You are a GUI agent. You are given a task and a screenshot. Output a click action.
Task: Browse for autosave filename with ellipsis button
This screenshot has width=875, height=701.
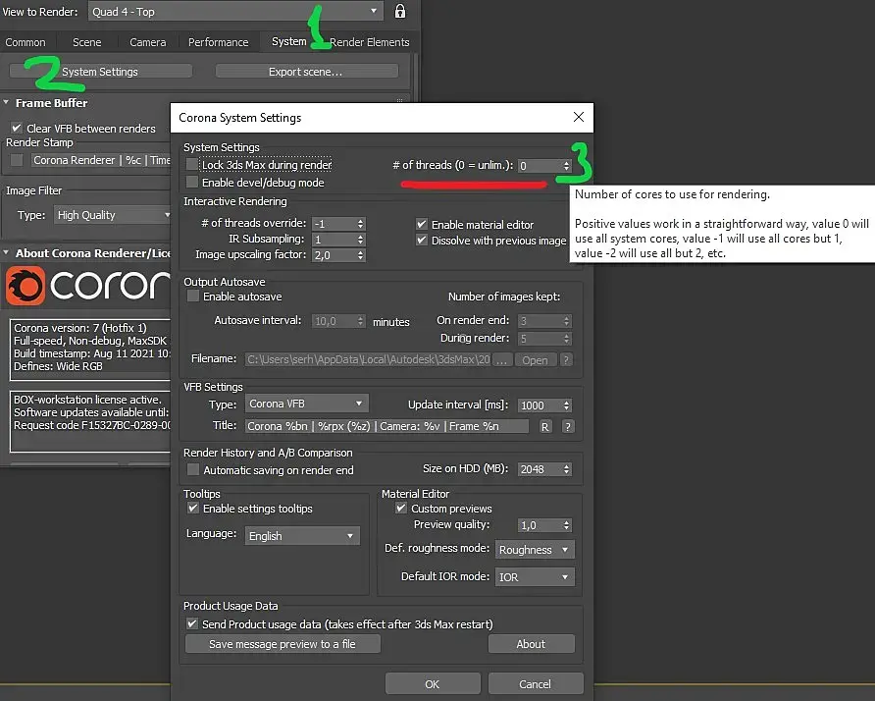501,359
